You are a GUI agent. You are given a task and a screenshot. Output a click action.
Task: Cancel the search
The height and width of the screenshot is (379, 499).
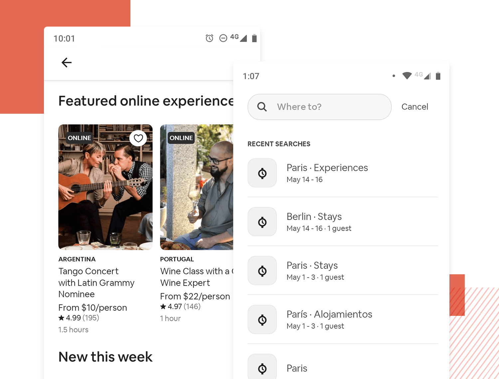tap(415, 107)
